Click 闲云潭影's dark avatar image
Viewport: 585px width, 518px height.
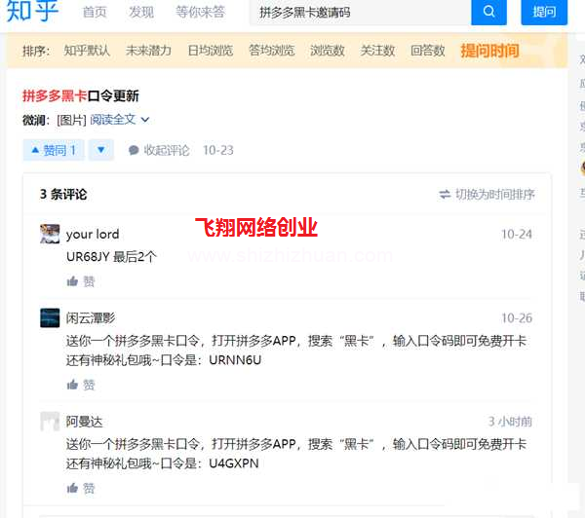(x=50, y=317)
